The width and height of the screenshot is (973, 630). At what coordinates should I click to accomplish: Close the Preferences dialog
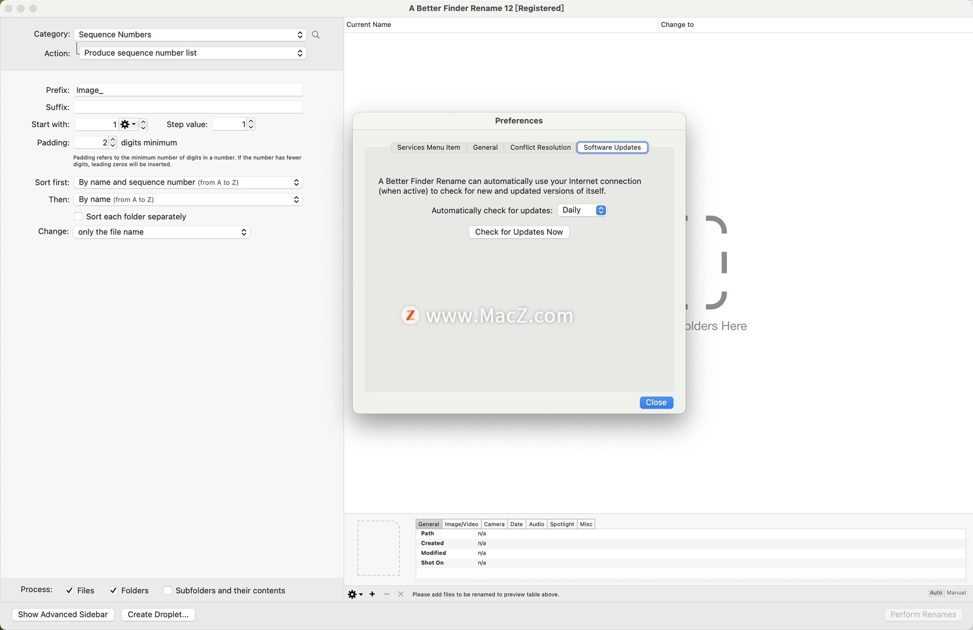pos(656,402)
